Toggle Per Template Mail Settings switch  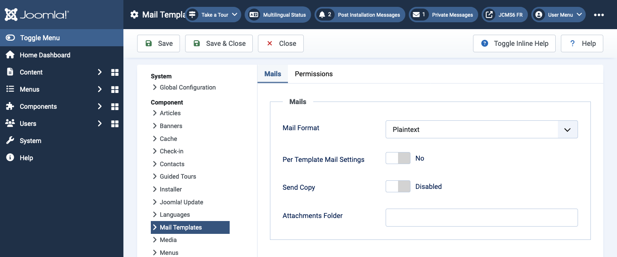pos(398,158)
